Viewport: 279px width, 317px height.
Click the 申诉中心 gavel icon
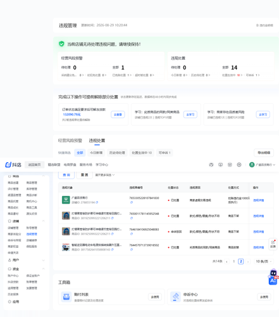pyautogui.click(x=175, y=297)
